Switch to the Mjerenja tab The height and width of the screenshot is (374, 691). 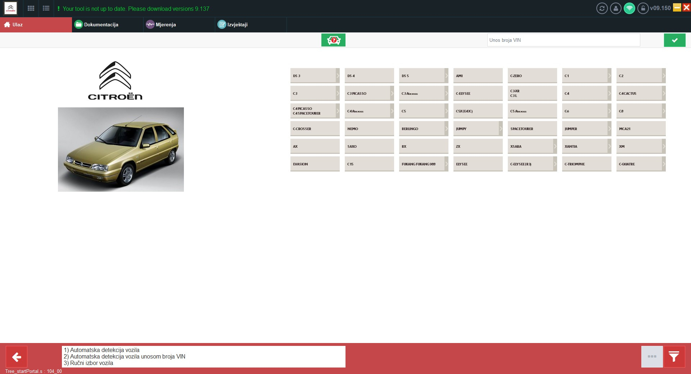coord(179,25)
